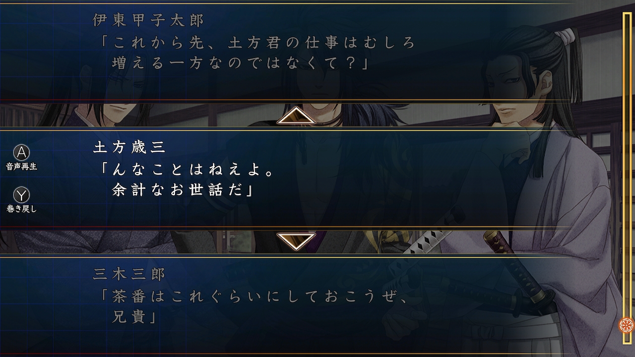Click the vertical gold backlog scrollbar track
Image resolution: width=635 pixels, height=357 pixels.
627,178
